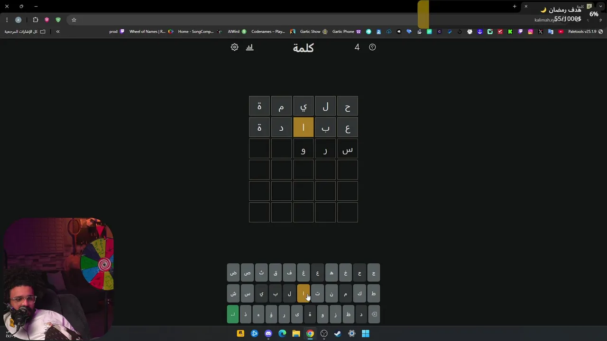Tap the ز key on the keyboard
Viewport: 607px width, 341px height.
(335, 314)
